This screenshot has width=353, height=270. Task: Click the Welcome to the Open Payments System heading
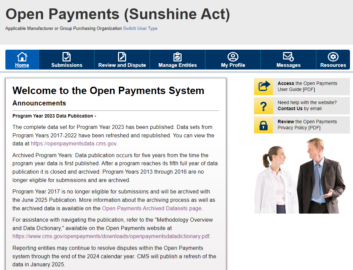(x=108, y=91)
